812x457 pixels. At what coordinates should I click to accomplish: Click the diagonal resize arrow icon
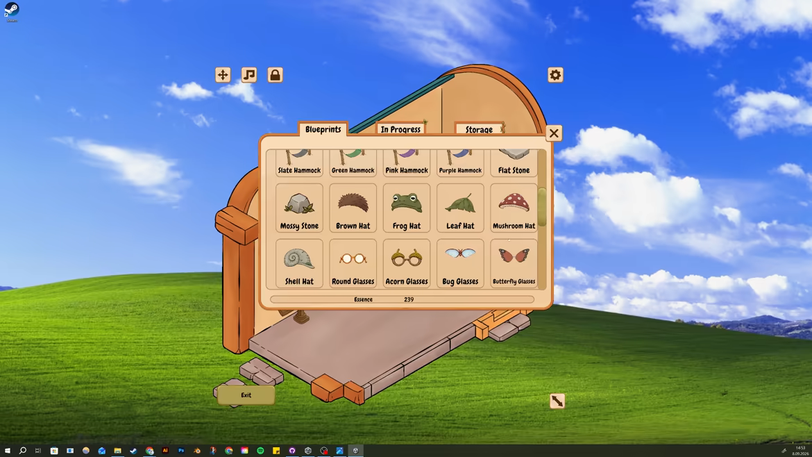557,401
